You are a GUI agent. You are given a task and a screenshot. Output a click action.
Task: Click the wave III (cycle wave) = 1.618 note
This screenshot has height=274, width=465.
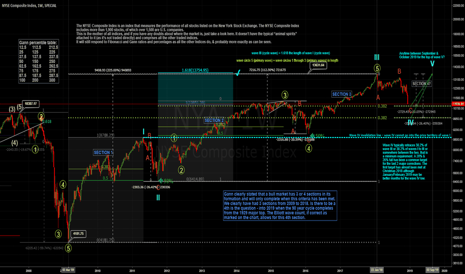[x=290, y=53]
